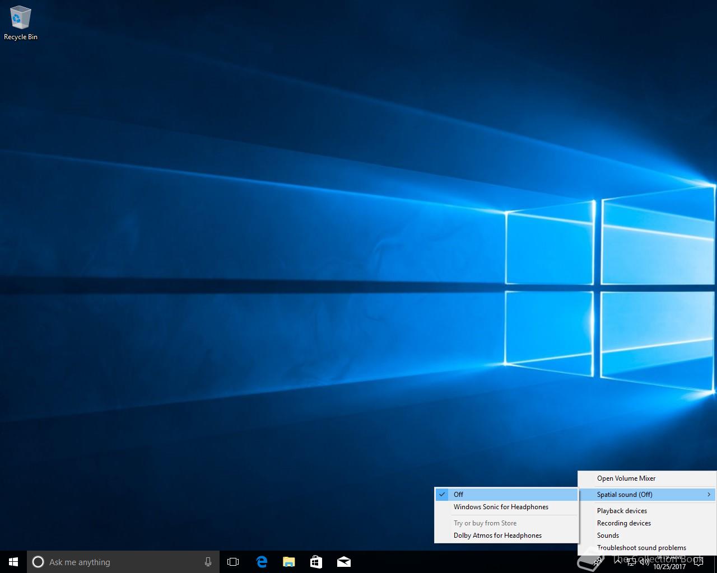
Task: Open the Microsoft Store taskbar icon
Action: pyautogui.click(x=316, y=562)
